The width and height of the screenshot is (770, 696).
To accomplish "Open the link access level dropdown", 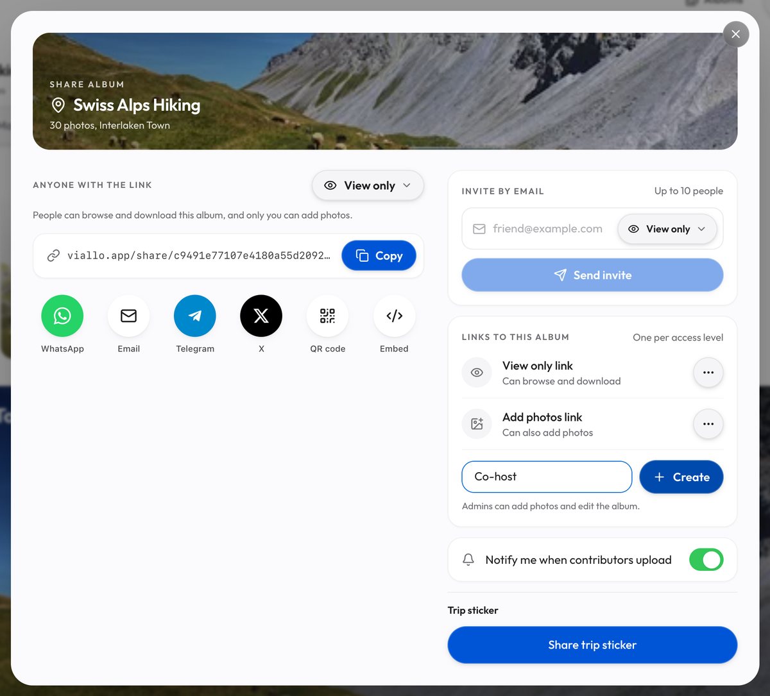I will [368, 185].
